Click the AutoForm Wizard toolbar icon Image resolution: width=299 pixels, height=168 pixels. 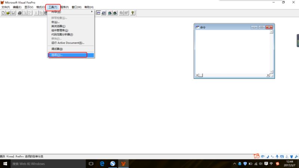(x=121, y=13)
